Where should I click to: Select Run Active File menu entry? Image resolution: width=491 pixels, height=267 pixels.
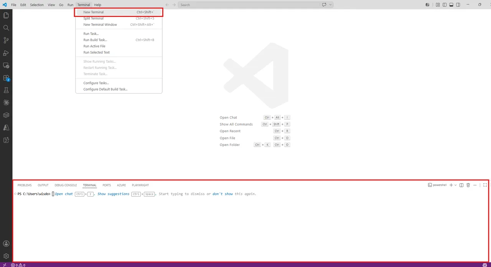click(119, 46)
